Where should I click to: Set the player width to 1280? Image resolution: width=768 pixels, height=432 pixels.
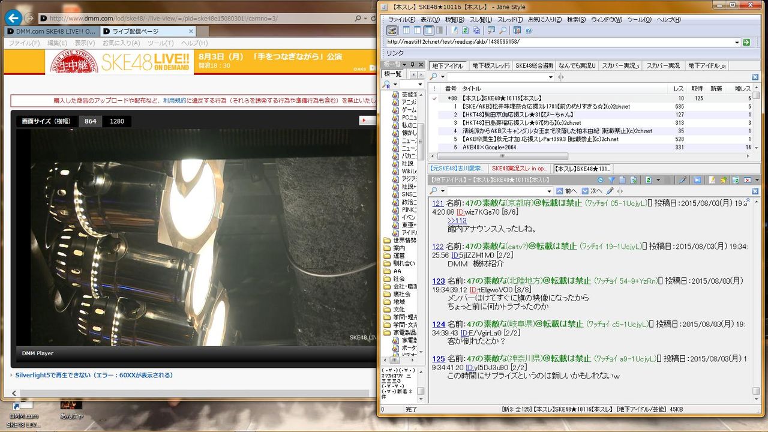click(117, 121)
